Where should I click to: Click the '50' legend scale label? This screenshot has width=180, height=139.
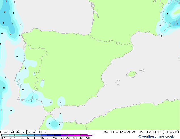point(88,138)
